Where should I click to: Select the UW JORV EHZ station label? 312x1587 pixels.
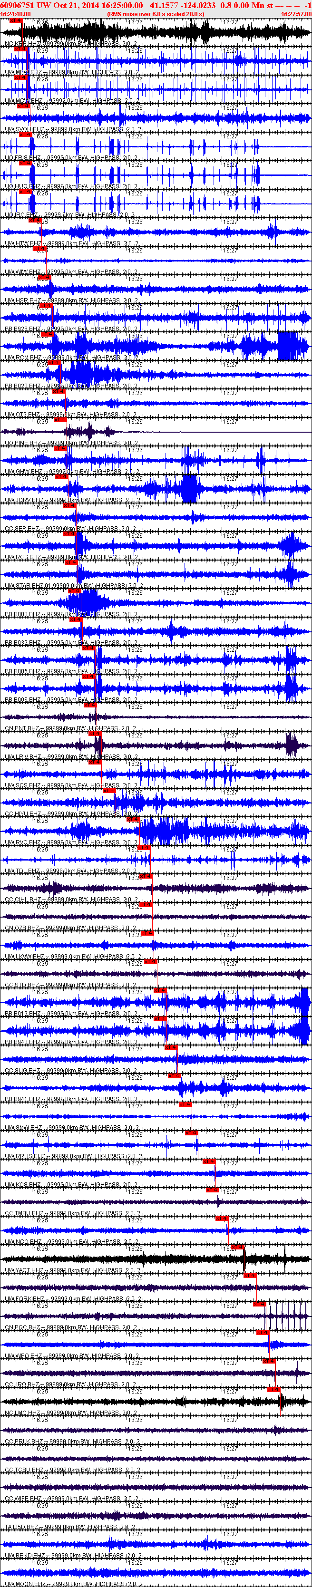click(x=73, y=500)
